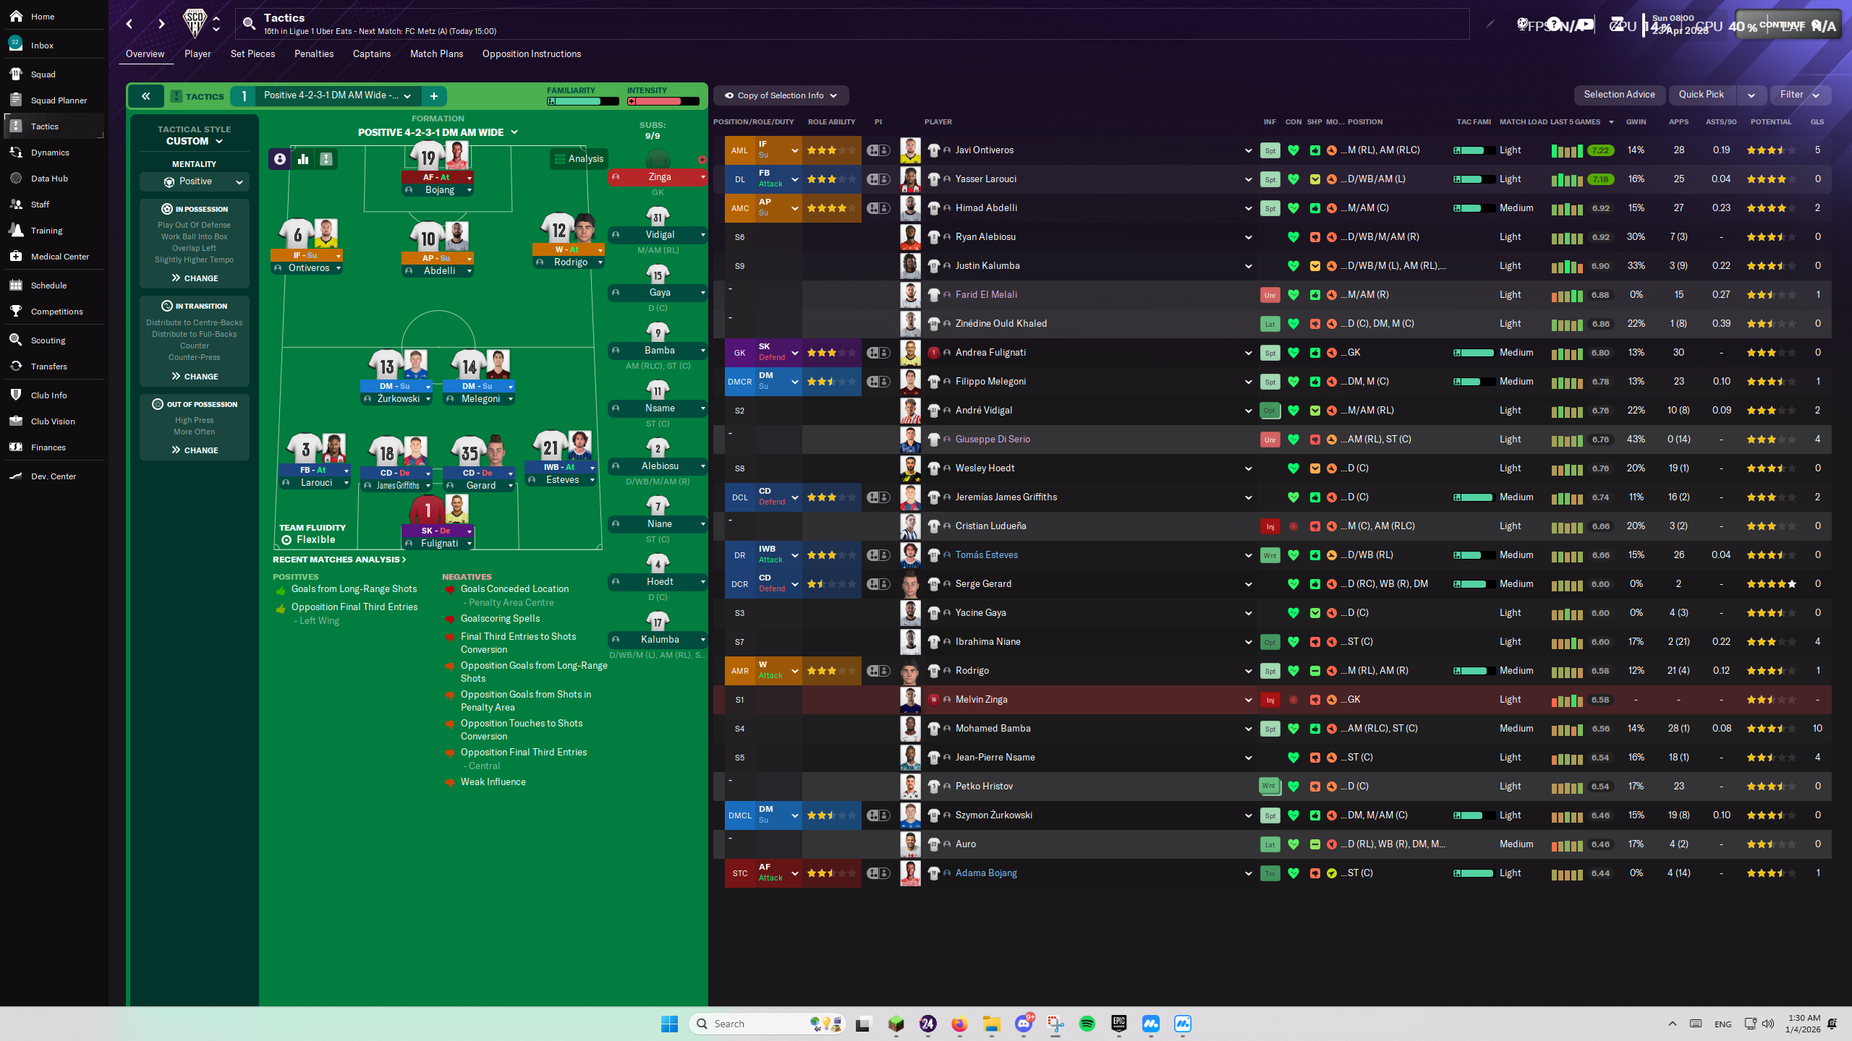The width and height of the screenshot is (1852, 1041).
Task: Open Scouting from the left sidebar
Action: point(48,339)
